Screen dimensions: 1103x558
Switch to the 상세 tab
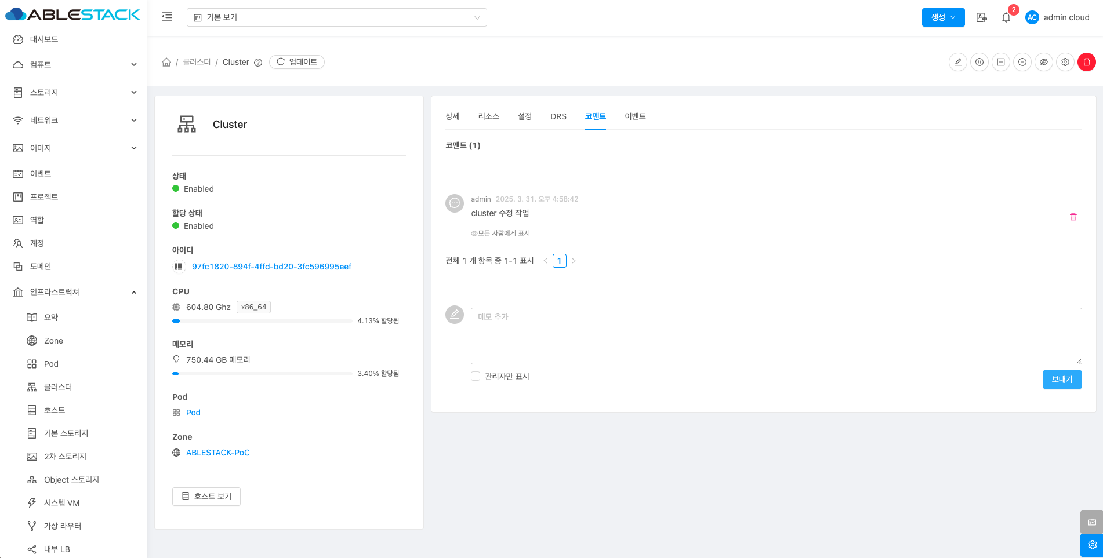click(x=452, y=116)
